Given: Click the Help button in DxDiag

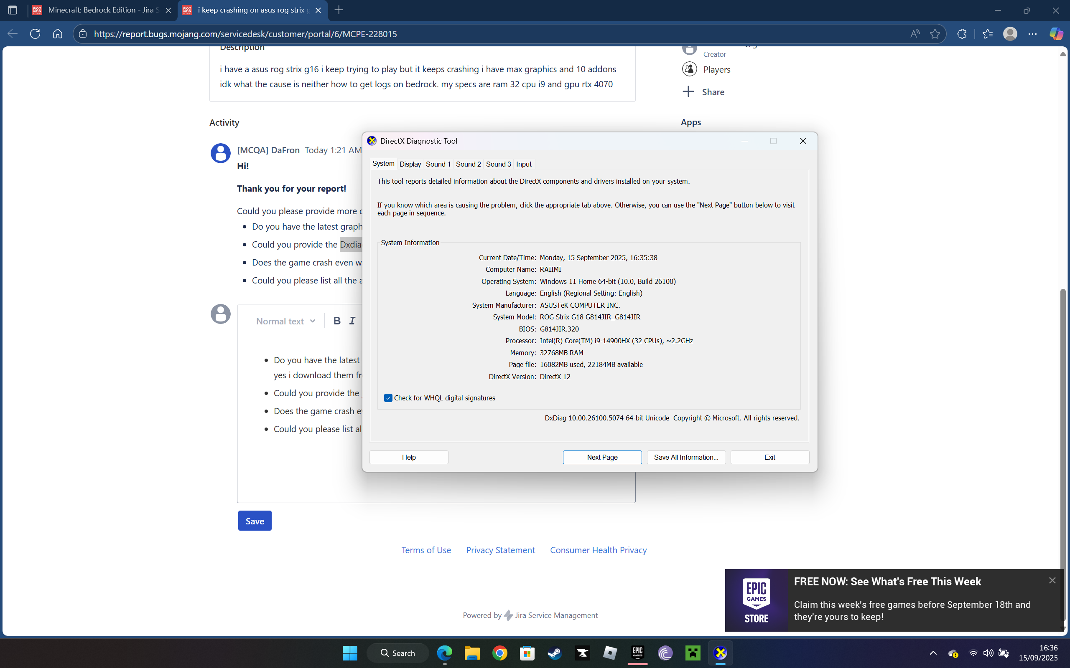Looking at the screenshot, I should [408, 457].
